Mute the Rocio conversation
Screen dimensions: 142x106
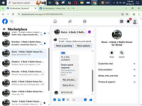(112, 53)
